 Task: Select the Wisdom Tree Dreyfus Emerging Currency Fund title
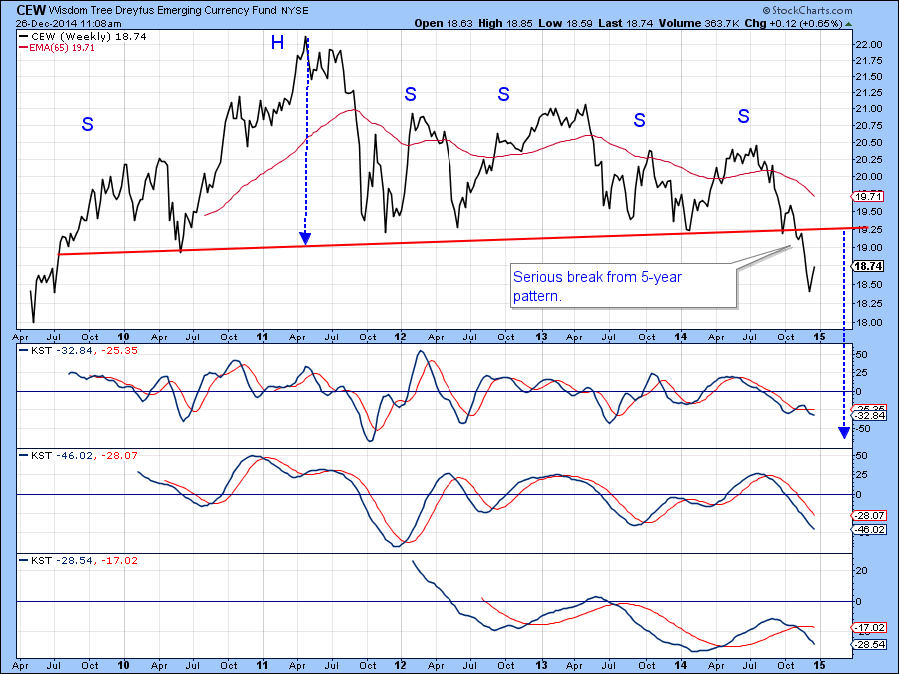coord(164,10)
